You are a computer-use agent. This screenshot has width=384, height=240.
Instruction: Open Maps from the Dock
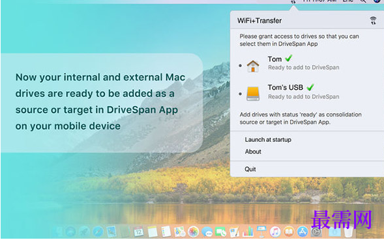click(x=180, y=232)
